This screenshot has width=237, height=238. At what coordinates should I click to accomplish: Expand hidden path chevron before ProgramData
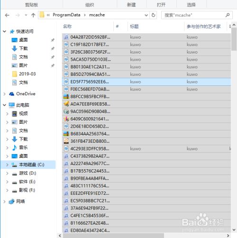pos(48,15)
